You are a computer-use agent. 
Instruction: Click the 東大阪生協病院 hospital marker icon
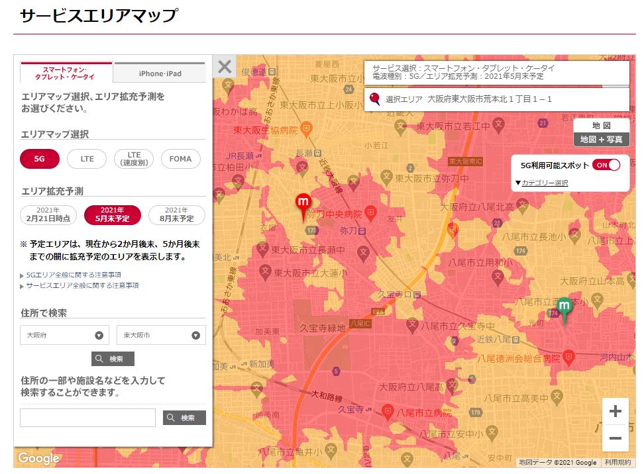(x=306, y=129)
